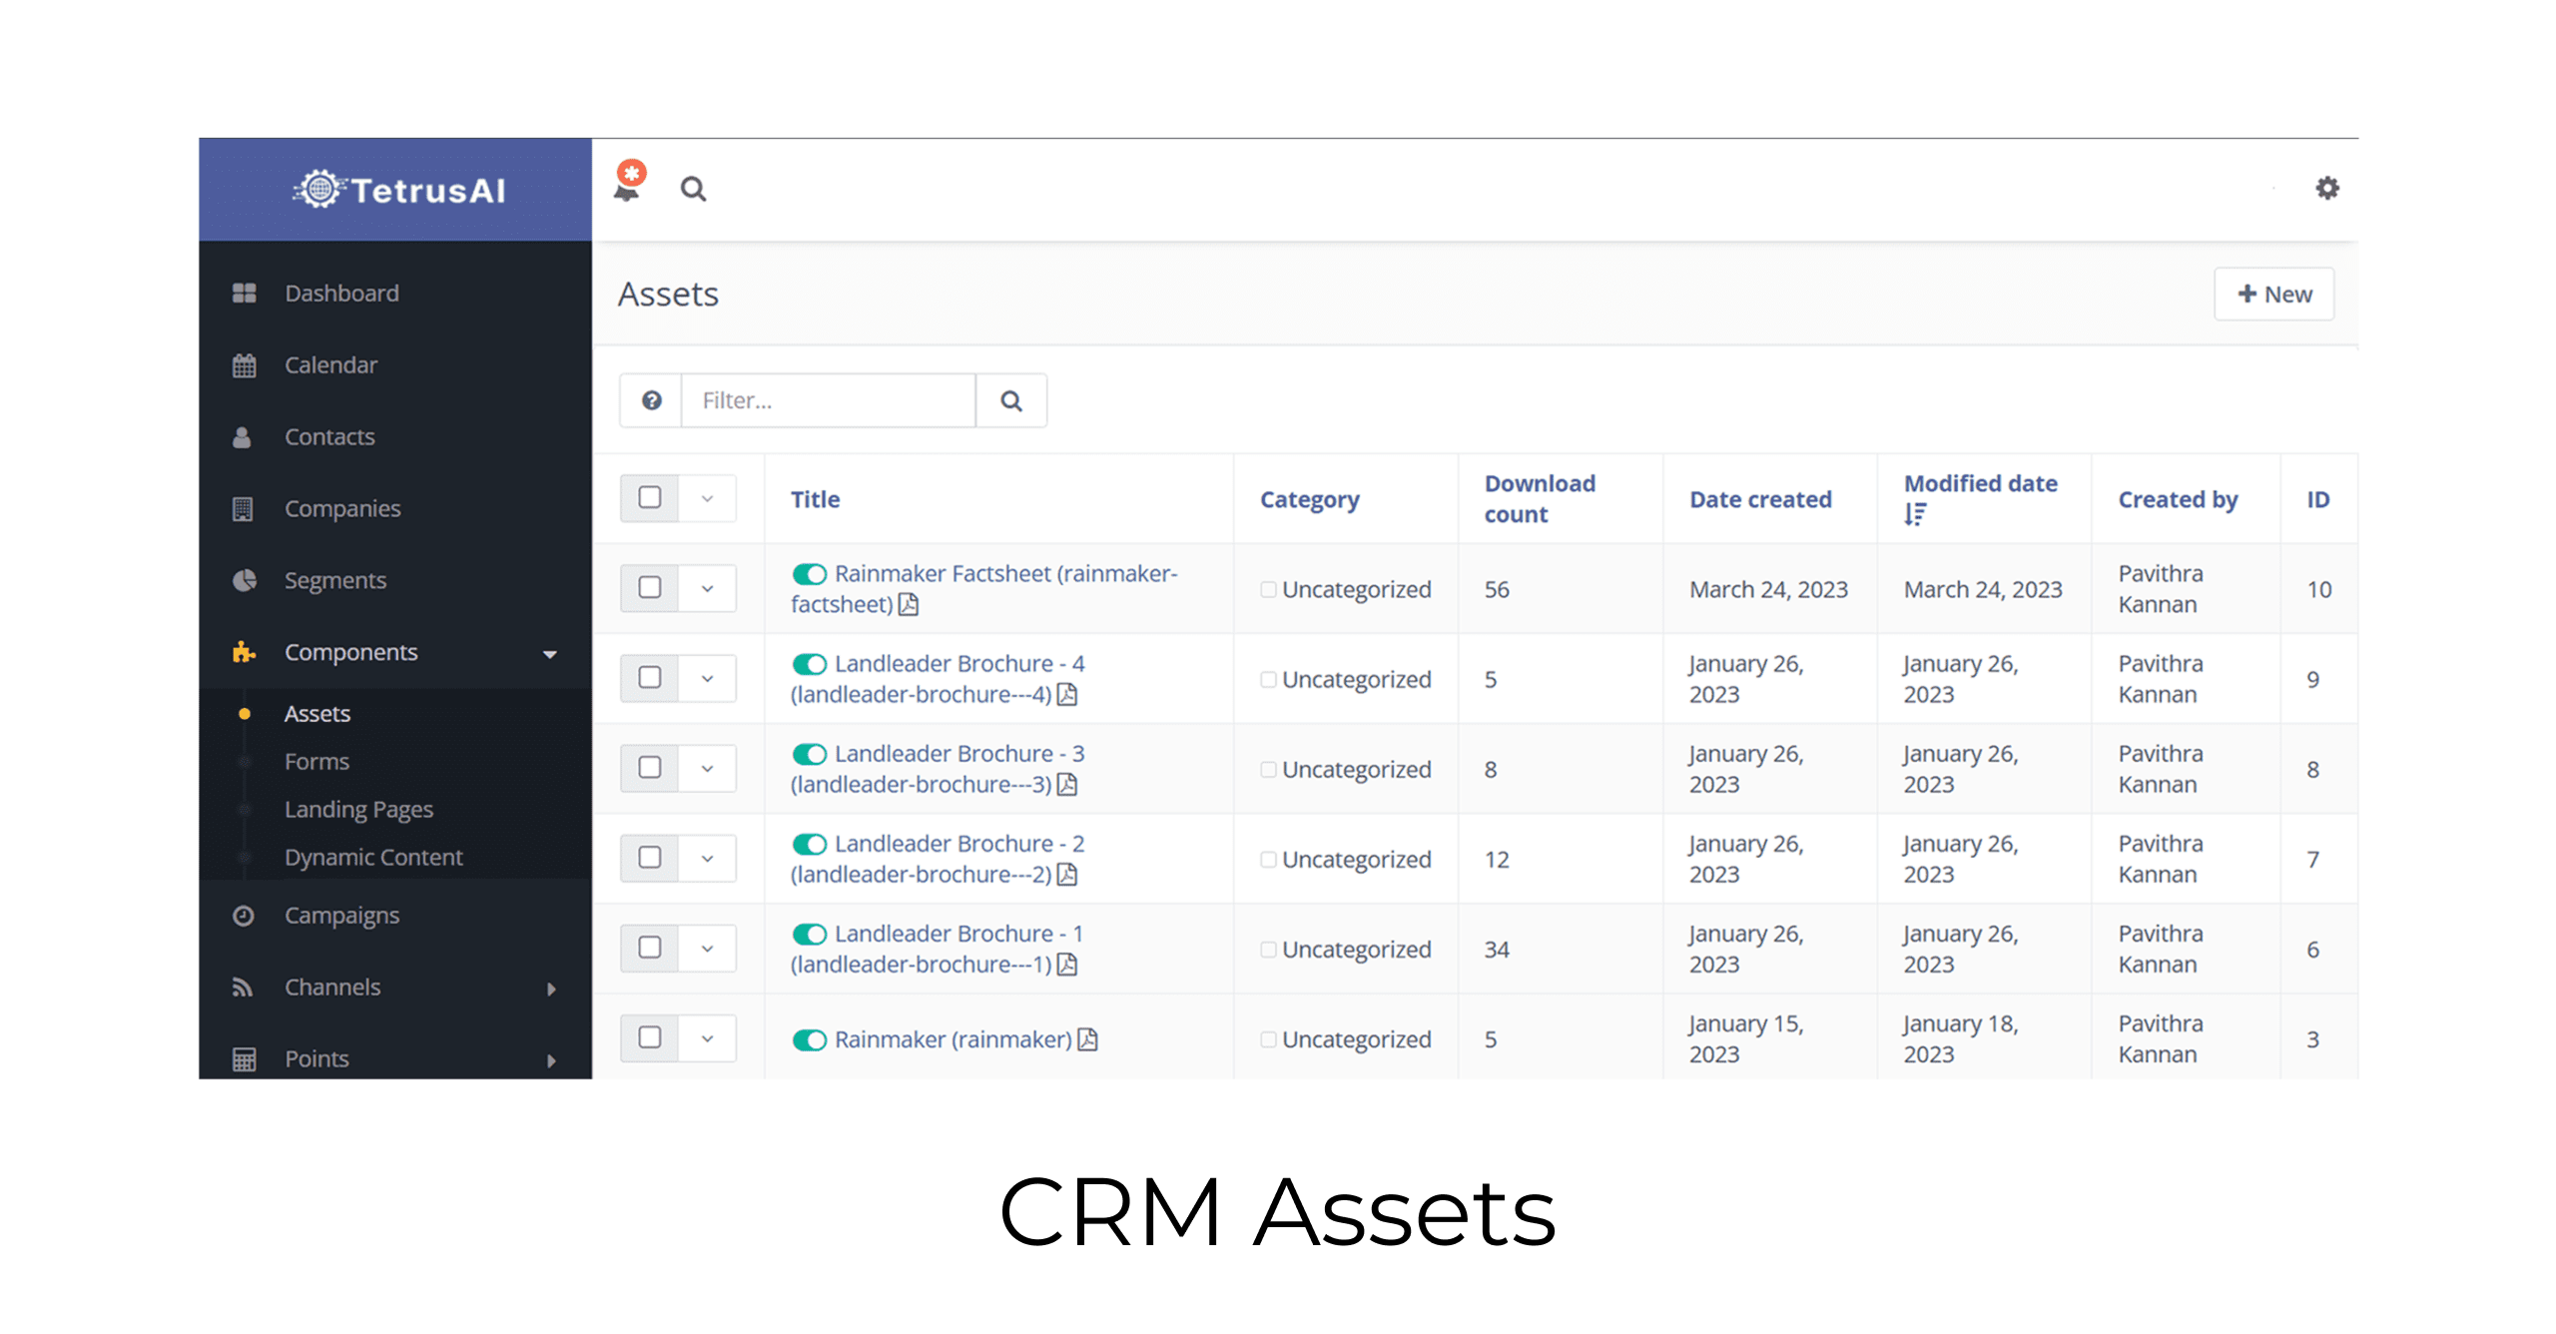Click the top bar search magnifier icon
The width and height of the screenshot is (2556, 1334).
tap(693, 189)
